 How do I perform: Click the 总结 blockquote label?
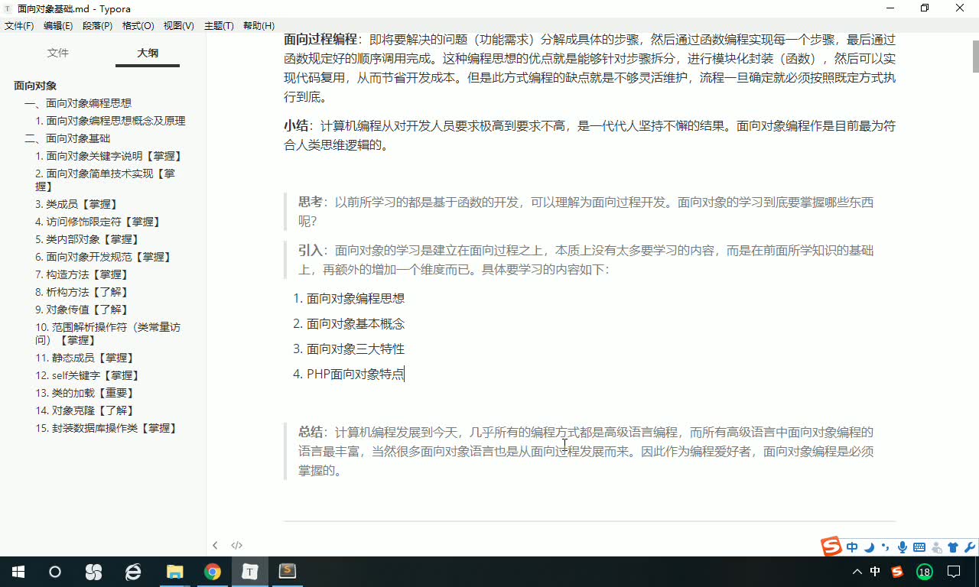tap(310, 432)
